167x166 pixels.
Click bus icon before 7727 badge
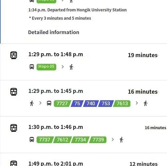[49, 103]
